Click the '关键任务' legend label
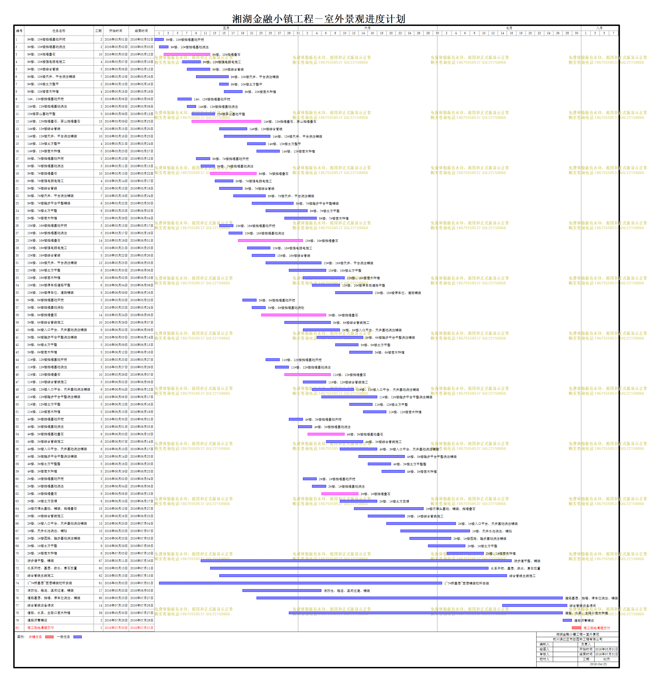647x681 pixels. 35,637
